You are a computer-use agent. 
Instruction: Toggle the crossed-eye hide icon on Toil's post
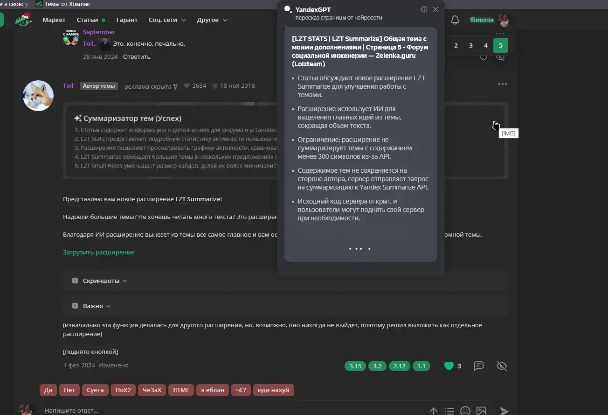(502, 366)
